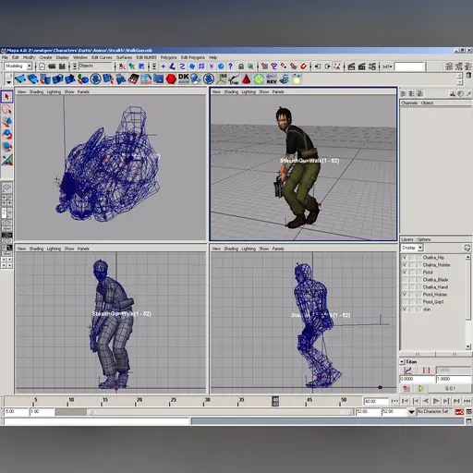Click the colored axes channel box icon

click(x=453, y=94)
